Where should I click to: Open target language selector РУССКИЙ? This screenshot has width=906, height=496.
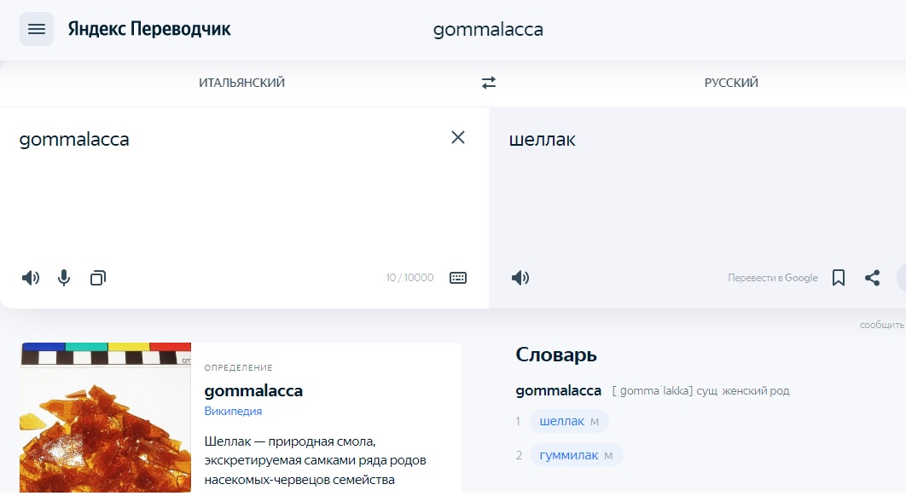coord(731,83)
